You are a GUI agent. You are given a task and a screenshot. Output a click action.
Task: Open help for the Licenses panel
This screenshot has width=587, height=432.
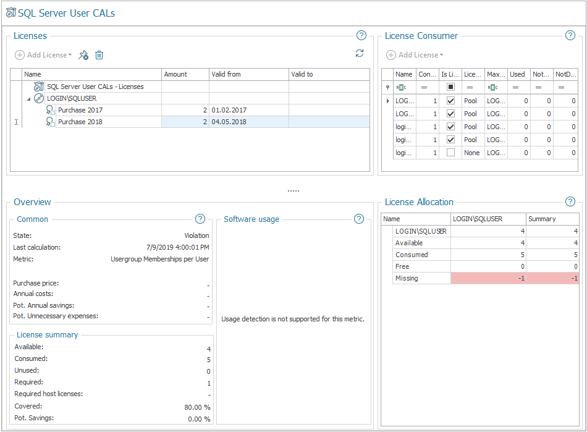[361, 35]
